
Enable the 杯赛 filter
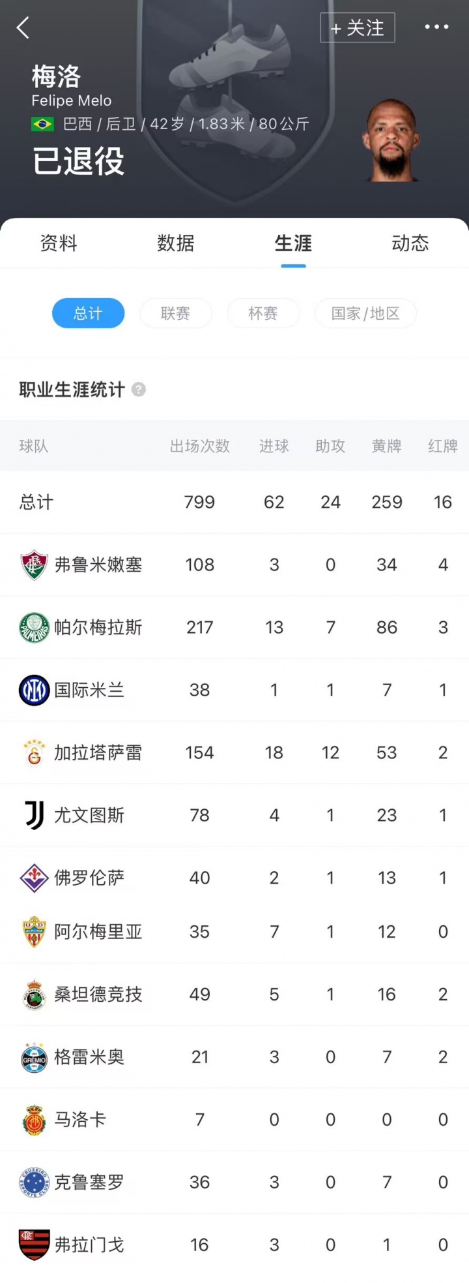(x=263, y=313)
